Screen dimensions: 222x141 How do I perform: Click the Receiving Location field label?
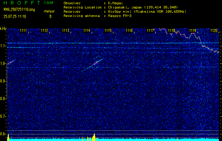tap(83, 7)
